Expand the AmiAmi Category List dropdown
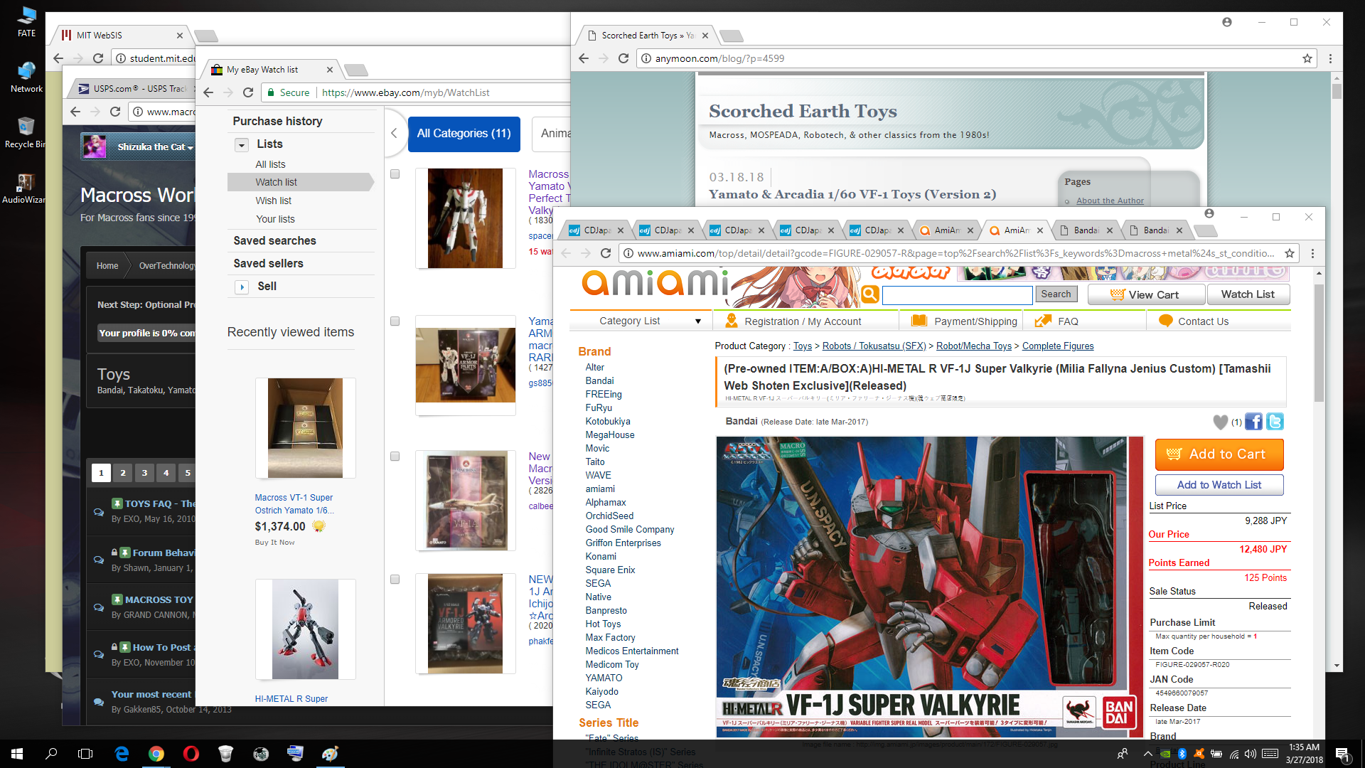Screen dimensions: 1365x768 [x=640, y=321]
